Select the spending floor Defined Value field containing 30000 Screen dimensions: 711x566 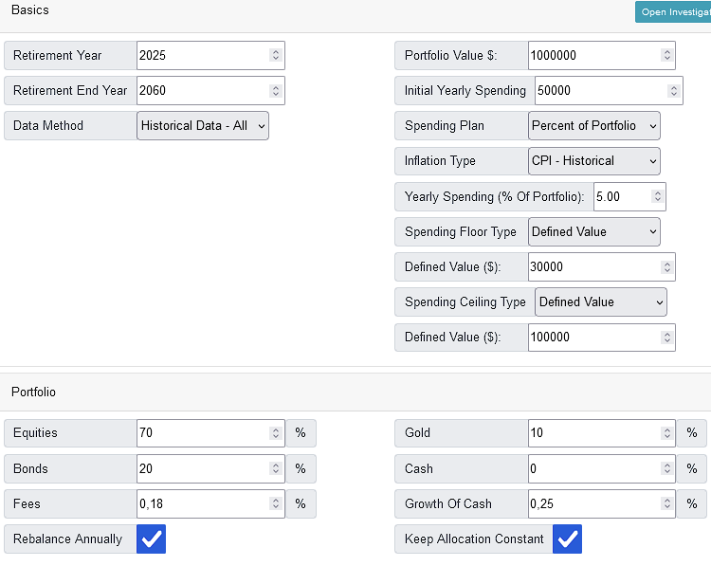(592, 266)
